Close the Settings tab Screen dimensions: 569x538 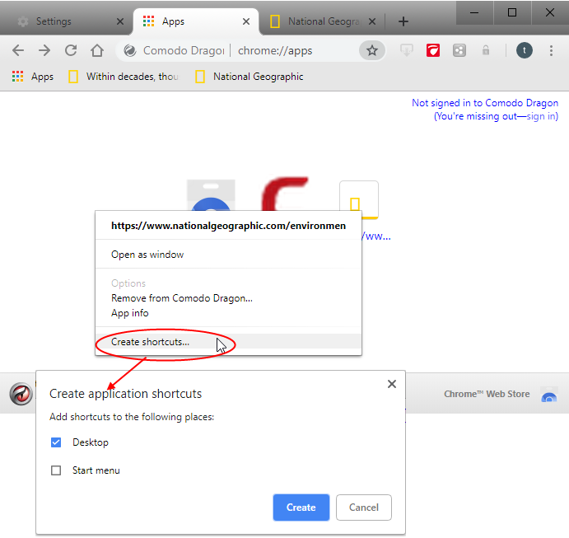[120, 21]
